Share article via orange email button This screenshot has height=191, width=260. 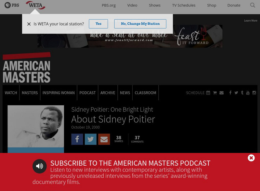coord(104,139)
